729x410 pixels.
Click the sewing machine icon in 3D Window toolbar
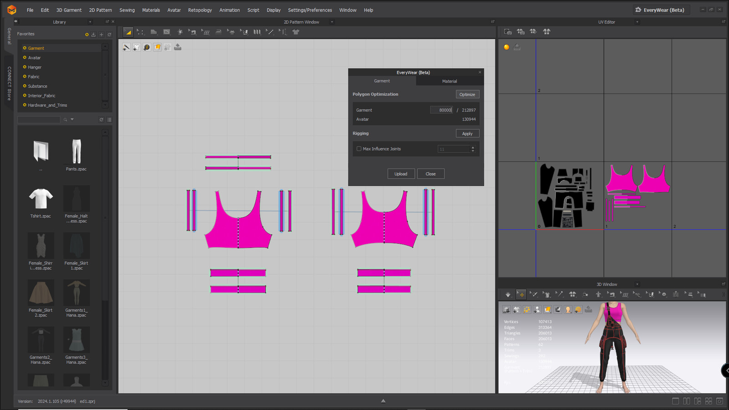coord(611,294)
